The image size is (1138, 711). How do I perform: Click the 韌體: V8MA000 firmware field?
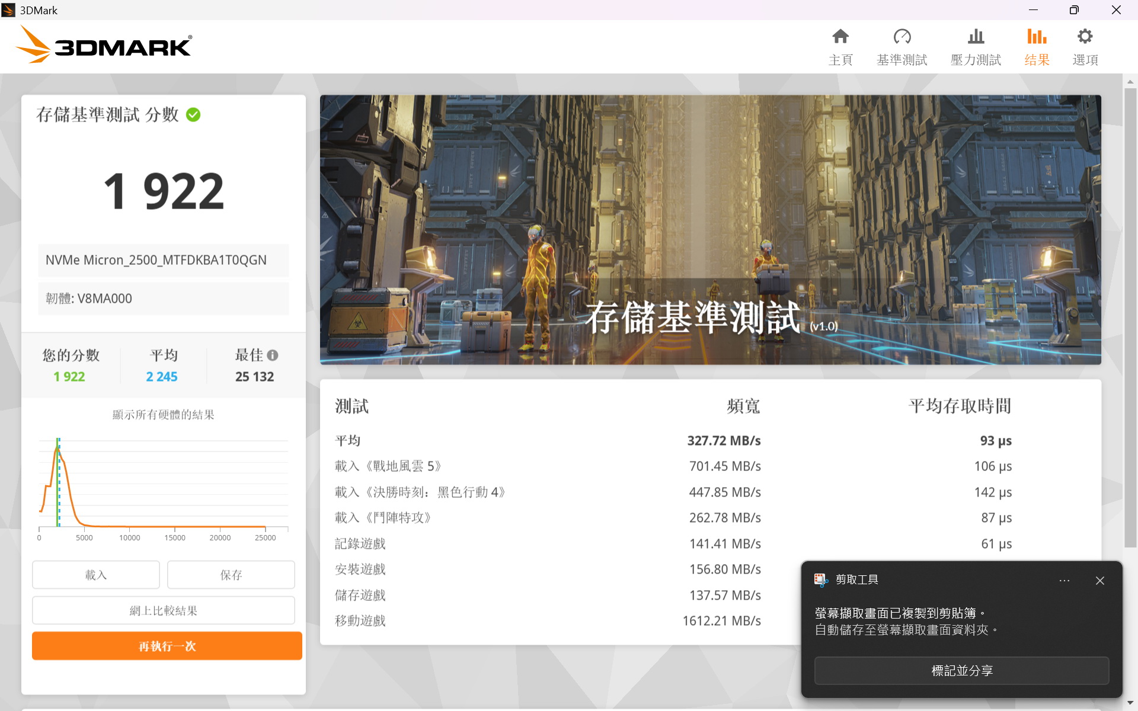164,299
